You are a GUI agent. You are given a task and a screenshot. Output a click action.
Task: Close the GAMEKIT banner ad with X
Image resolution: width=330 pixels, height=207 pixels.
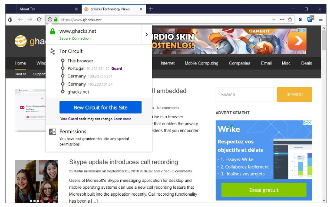304,30
